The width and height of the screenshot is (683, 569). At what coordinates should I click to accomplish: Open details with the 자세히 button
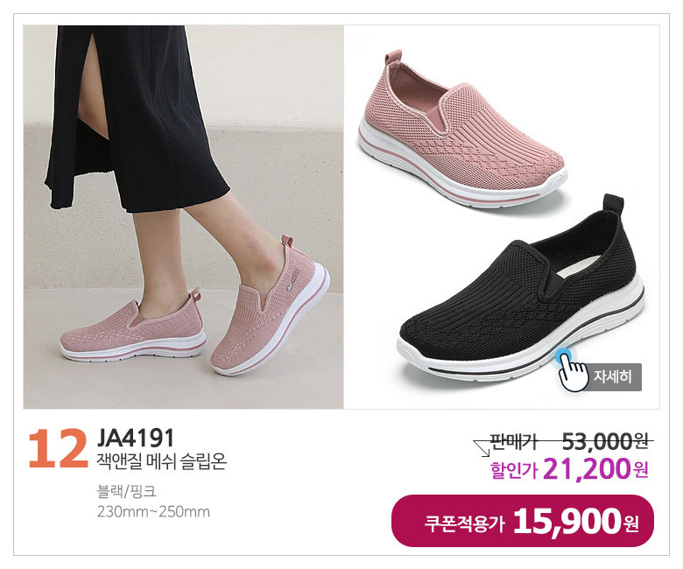(x=612, y=376)
